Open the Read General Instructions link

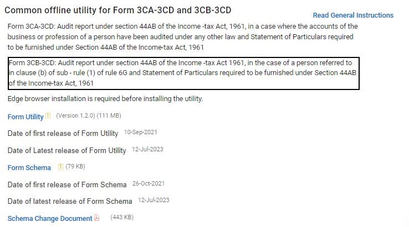[x=353, y=15]
